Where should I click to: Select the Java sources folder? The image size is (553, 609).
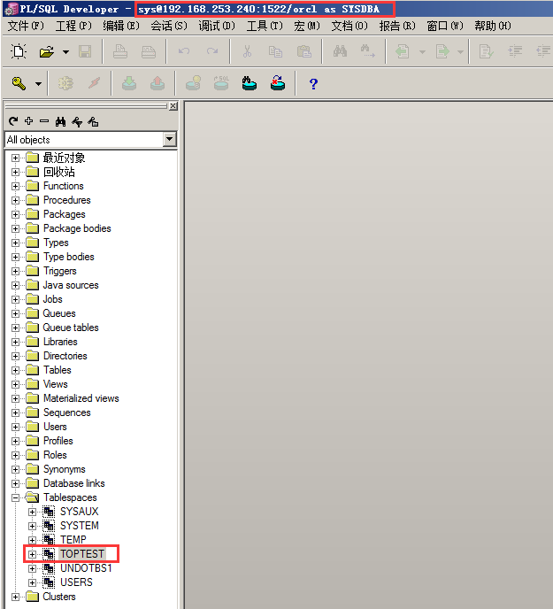click(x=71, y=285)
